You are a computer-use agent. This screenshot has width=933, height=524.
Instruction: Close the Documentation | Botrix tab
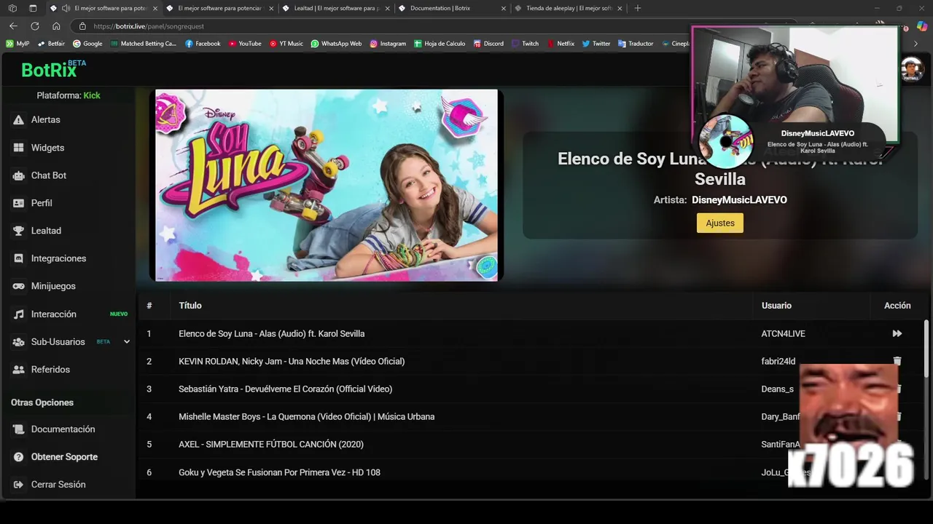click(x=503, y=8)
